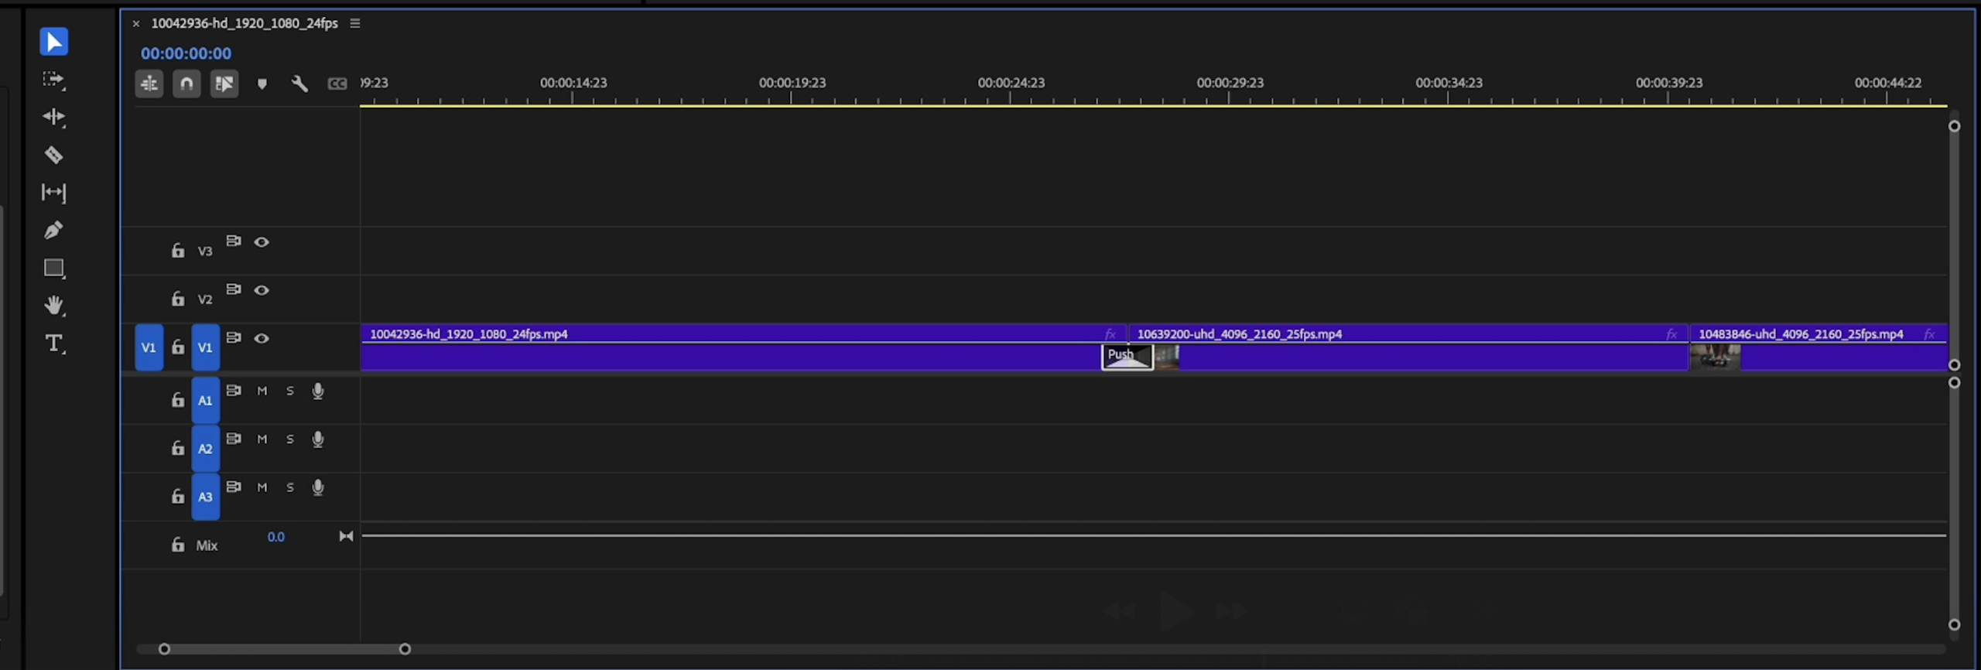Activate the Type tool
Viewport: 1981px width, 670px height.
[x=53, y=344]
